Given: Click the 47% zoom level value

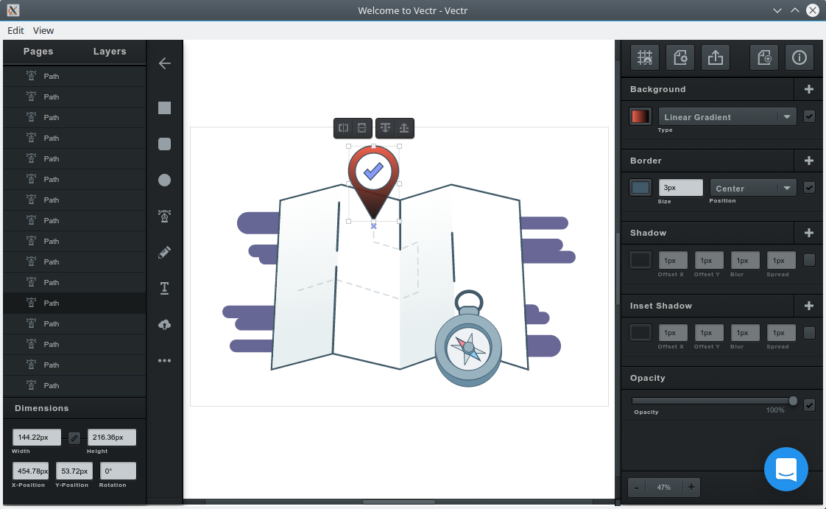Looking at the screenshot, I should (664, 488).
